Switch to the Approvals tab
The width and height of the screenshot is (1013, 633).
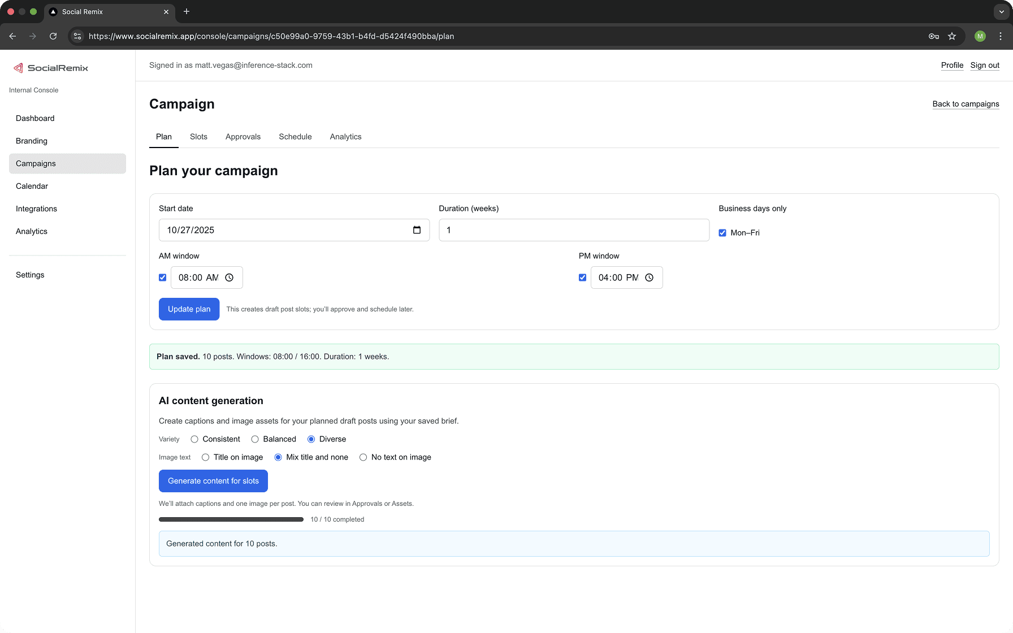pos(243,137)
